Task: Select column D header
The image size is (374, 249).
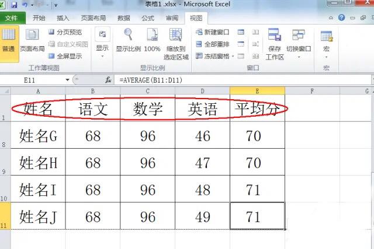Action: (x=203, y=91)
